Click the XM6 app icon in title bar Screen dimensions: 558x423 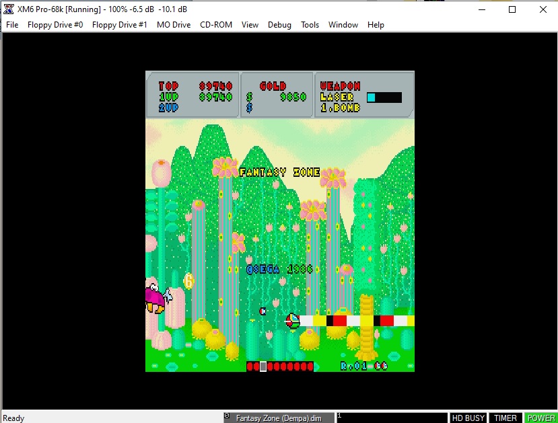(x=9, y=9)
